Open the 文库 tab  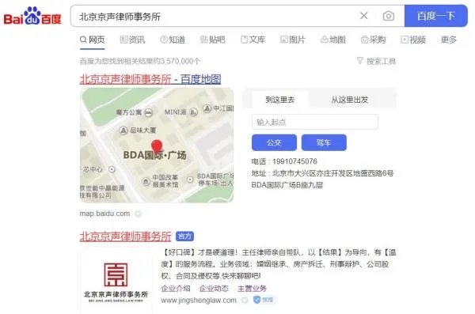coord(253,40)
